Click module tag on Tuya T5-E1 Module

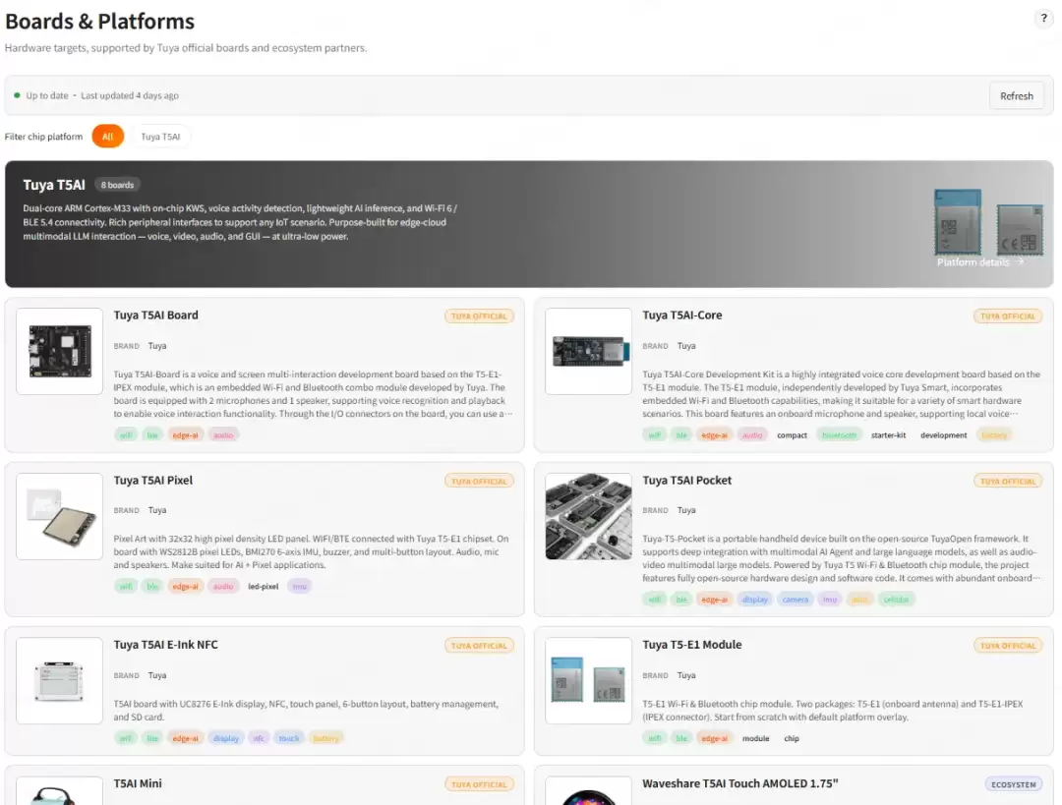tap(755, 738)
